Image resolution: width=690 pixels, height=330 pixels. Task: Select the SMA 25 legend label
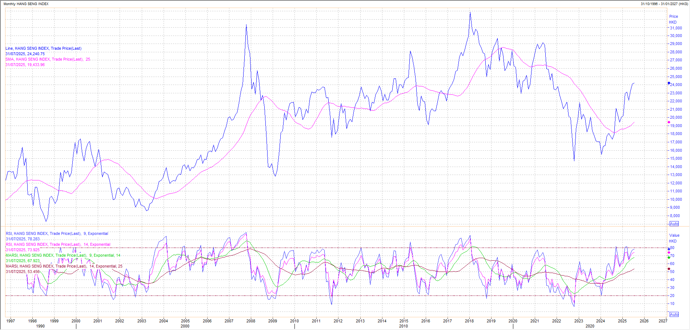pyautogui.click(x=48, y=59)
